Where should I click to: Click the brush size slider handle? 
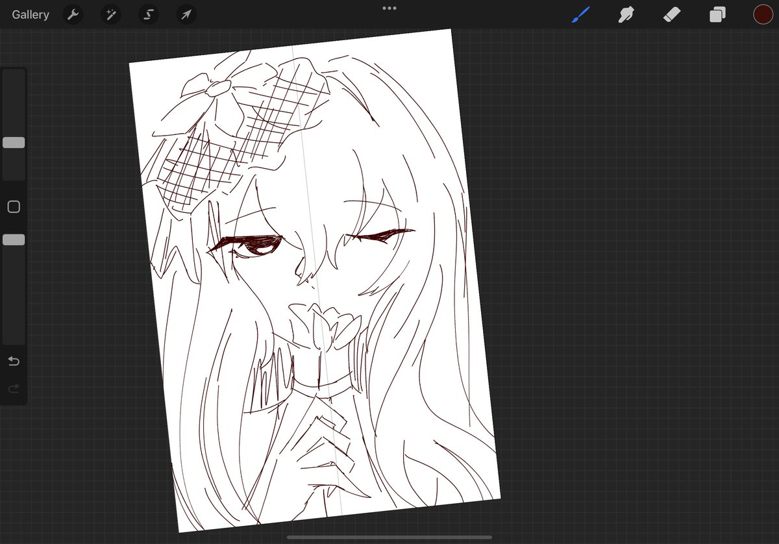pos(14,143)
